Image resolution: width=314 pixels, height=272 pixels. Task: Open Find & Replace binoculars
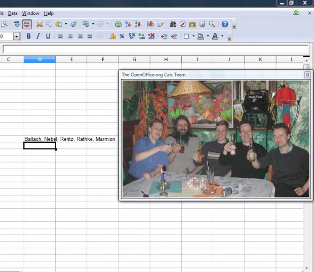click(173, 24)
